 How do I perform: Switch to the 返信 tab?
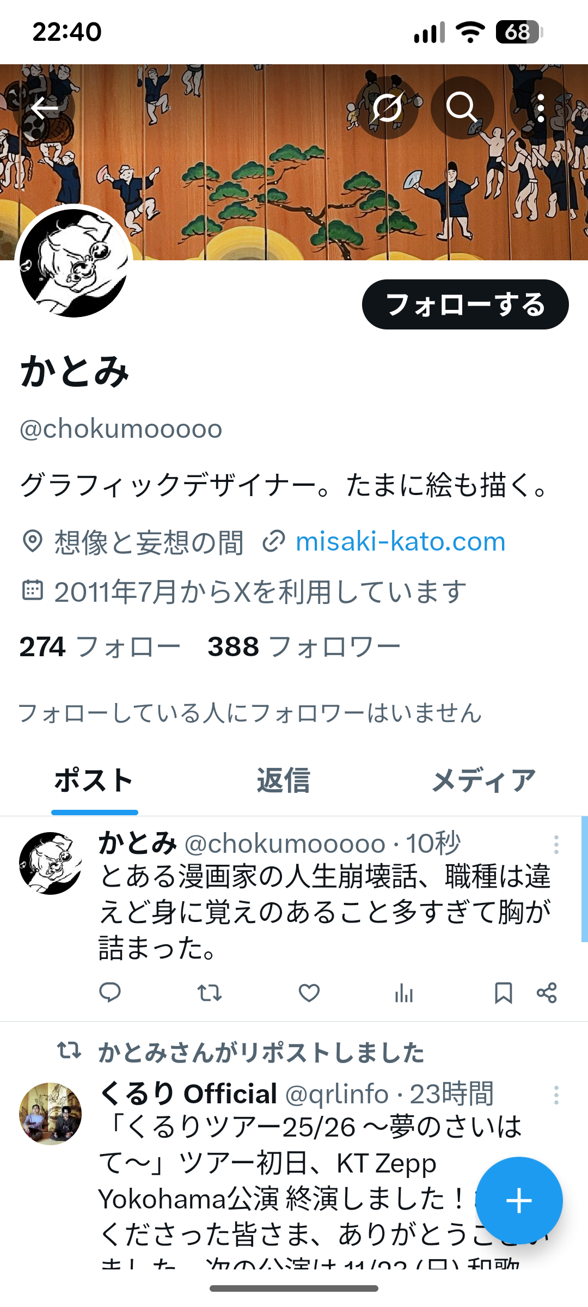(x=283, y=780)
